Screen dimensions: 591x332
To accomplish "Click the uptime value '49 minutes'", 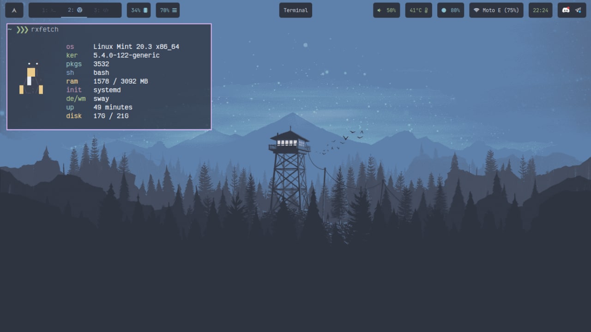I will click(x=113, y=107).
